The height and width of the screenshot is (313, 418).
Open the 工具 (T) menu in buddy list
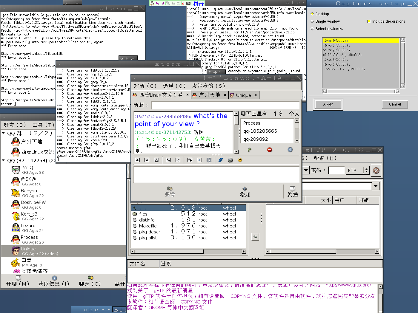pos(43,125)
